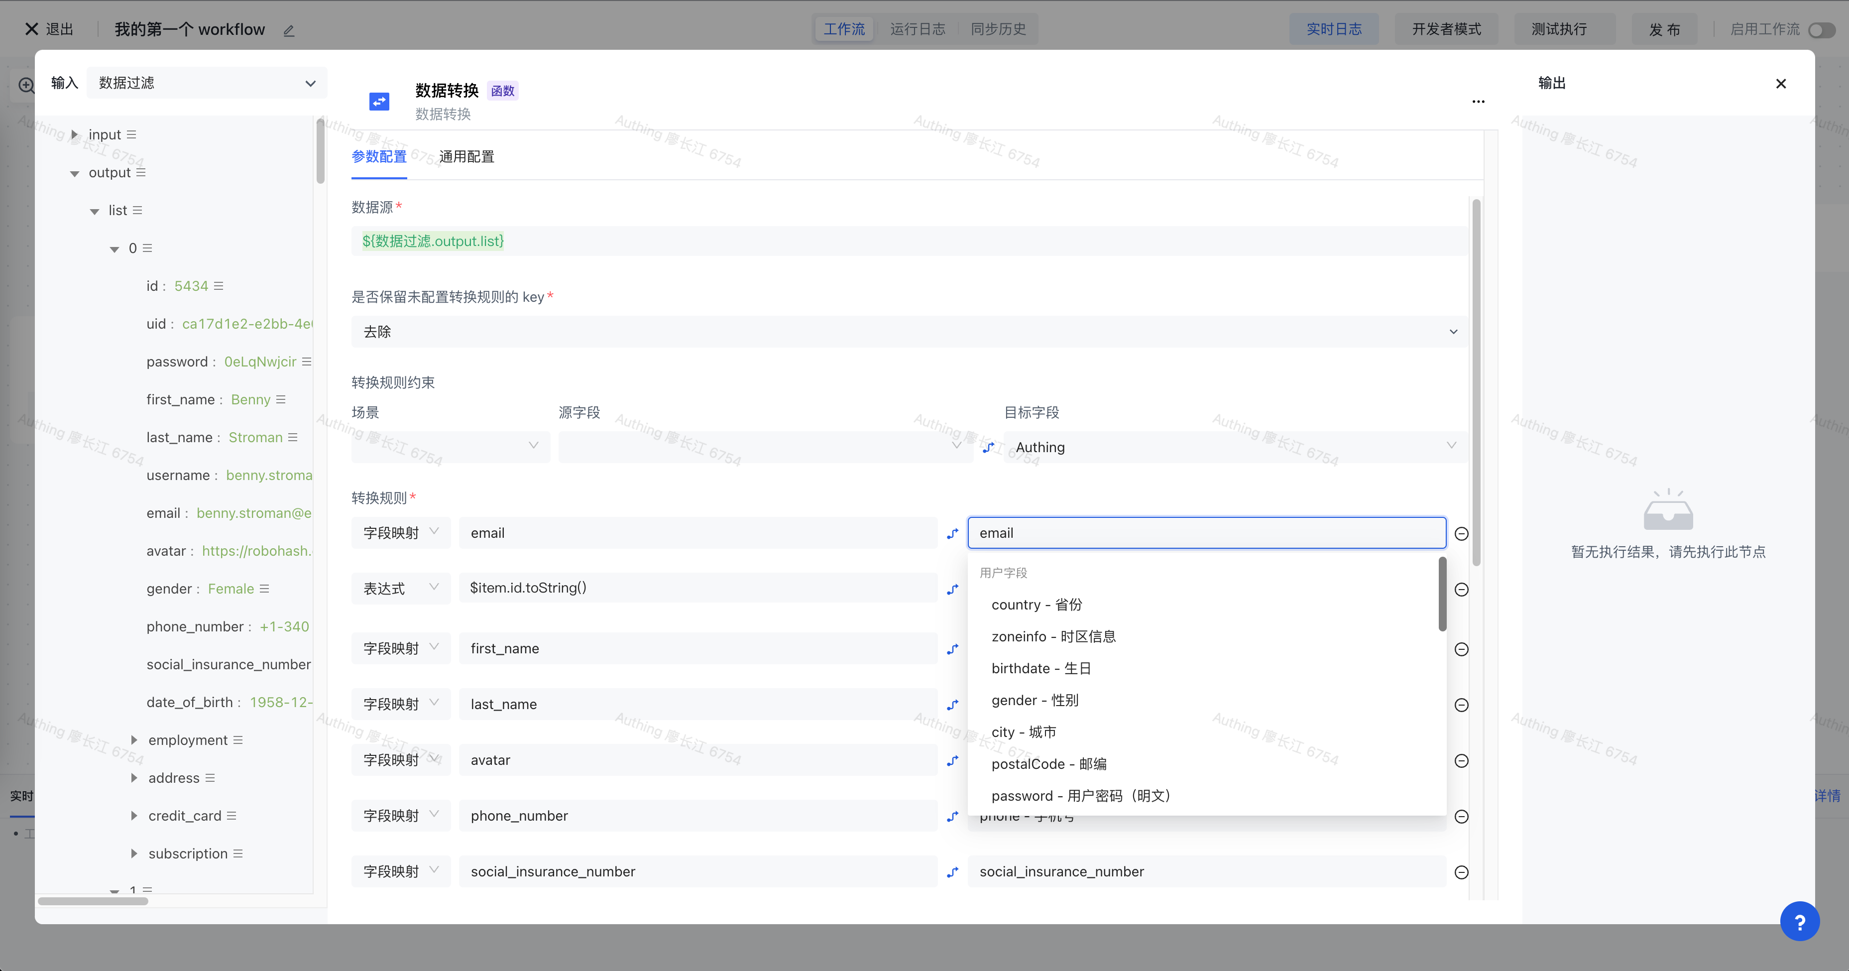Open the 数据过滤 input source dropdown
Image resolution: width=1849 pixels, height=971 pixels.
pos(207,83)
